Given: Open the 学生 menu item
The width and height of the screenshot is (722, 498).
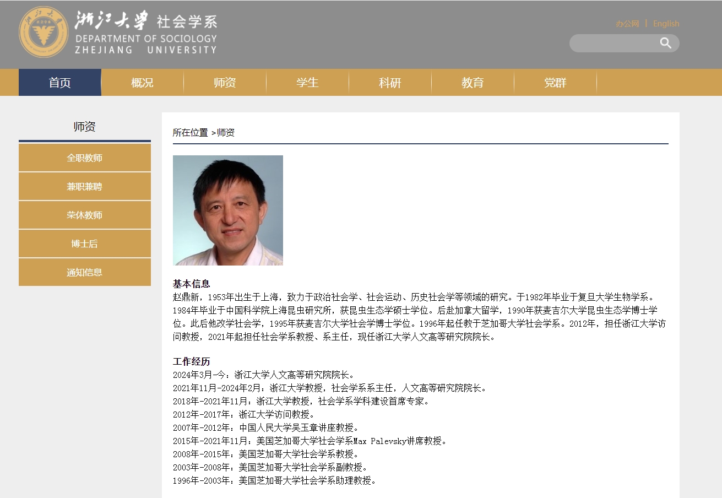Looking at the screenshot, I should 307,83.
